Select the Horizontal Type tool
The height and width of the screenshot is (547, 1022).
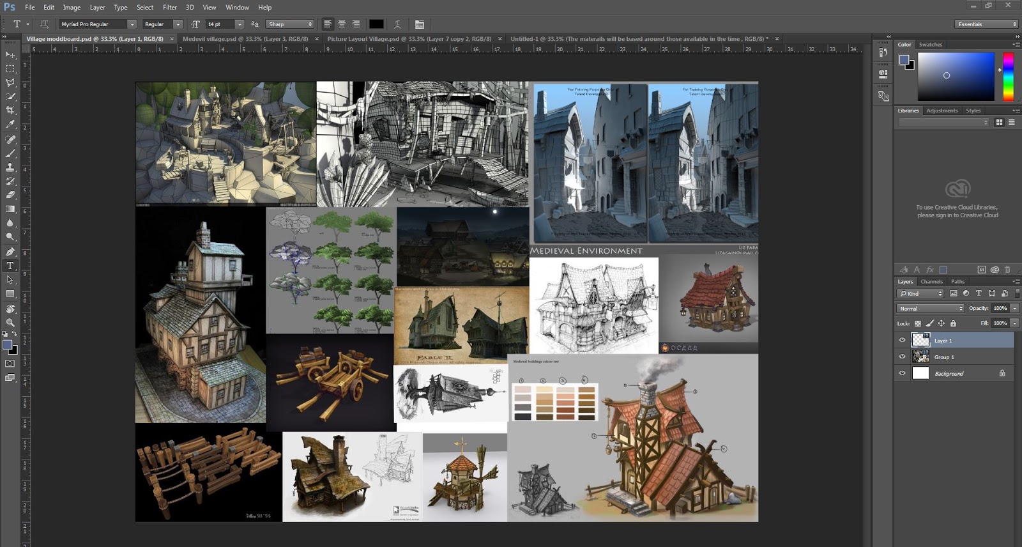[10, 266]
